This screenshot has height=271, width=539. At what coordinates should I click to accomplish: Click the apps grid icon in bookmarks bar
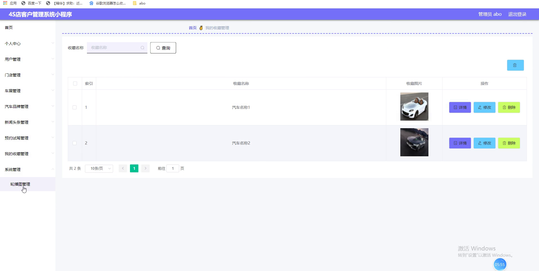[x=5, y=3]
